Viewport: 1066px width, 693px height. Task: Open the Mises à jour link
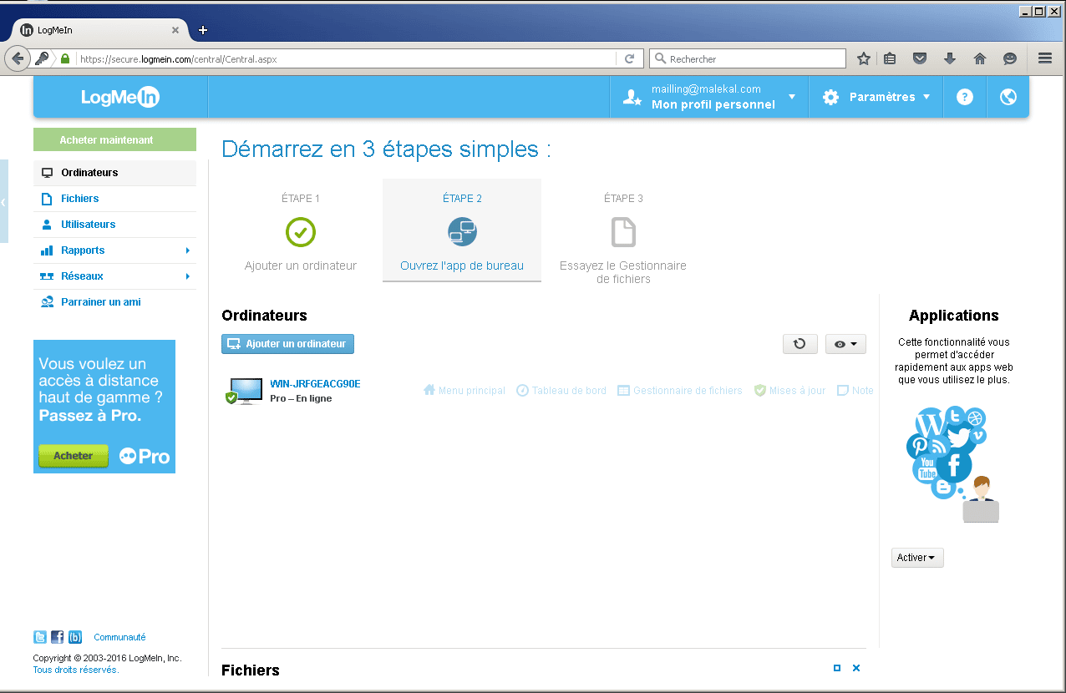789,391
